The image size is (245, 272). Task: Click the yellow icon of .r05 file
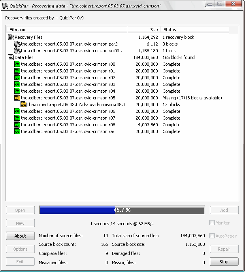(x=17, y=98)
